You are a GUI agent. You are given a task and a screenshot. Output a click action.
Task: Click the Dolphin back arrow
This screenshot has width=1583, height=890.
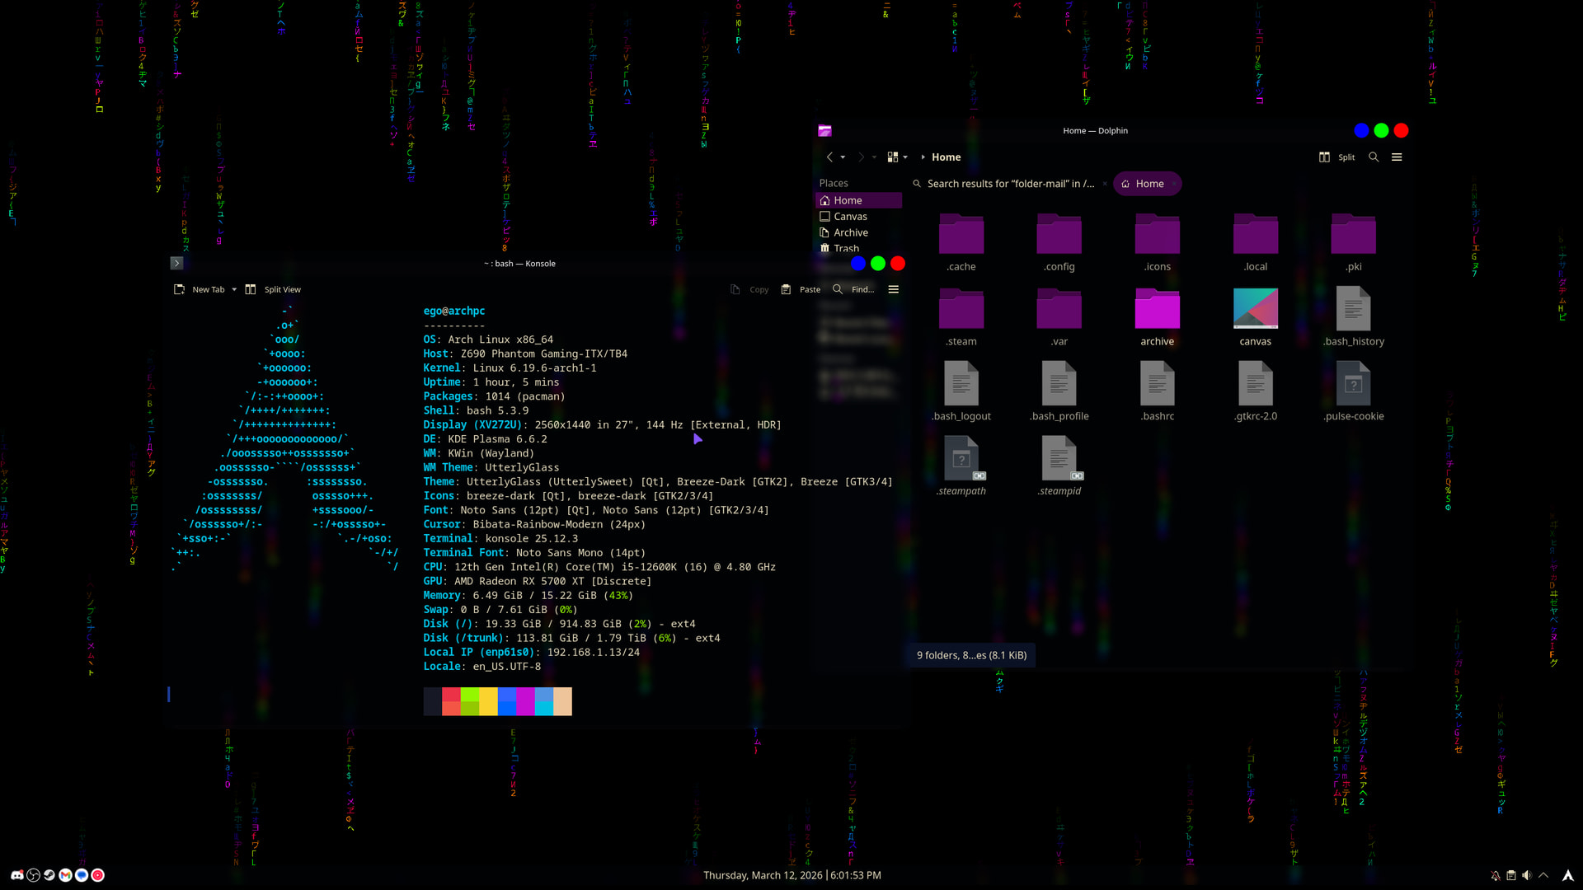[x=829, y=157]
